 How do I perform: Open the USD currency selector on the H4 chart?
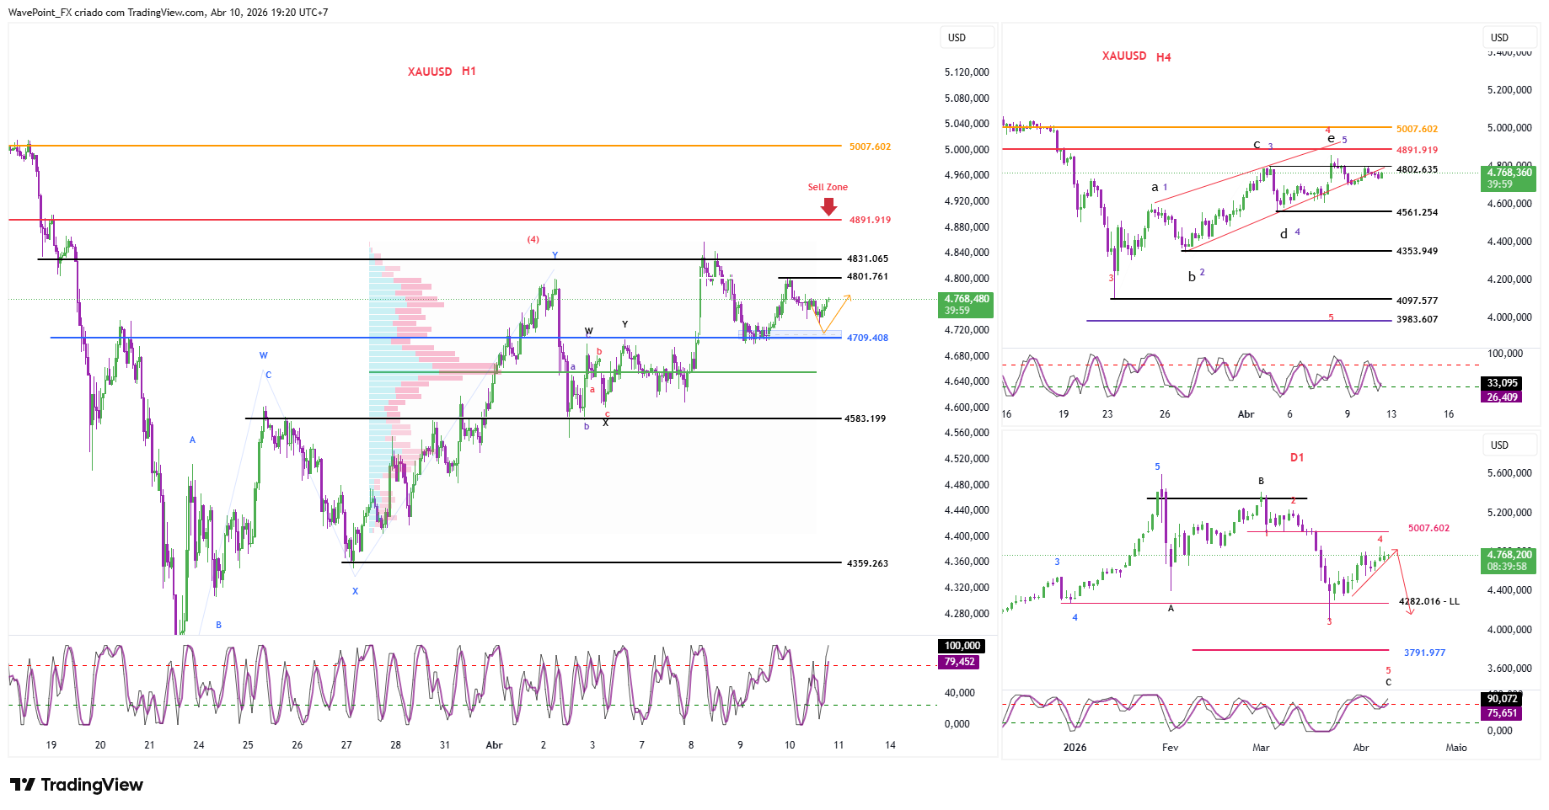pyautogui.click(x=1509, y=37)
